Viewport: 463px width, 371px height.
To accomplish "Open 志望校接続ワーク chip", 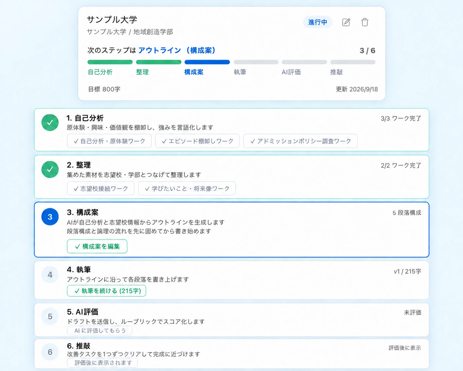I will (x=100, y=188).
